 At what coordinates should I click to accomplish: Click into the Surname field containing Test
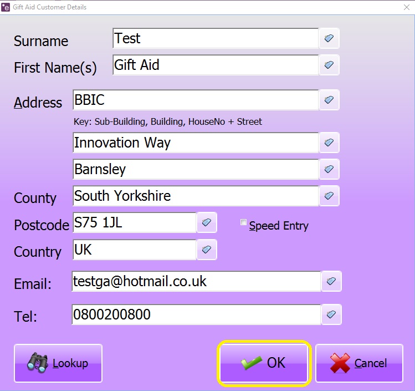(x=216, y=38)
